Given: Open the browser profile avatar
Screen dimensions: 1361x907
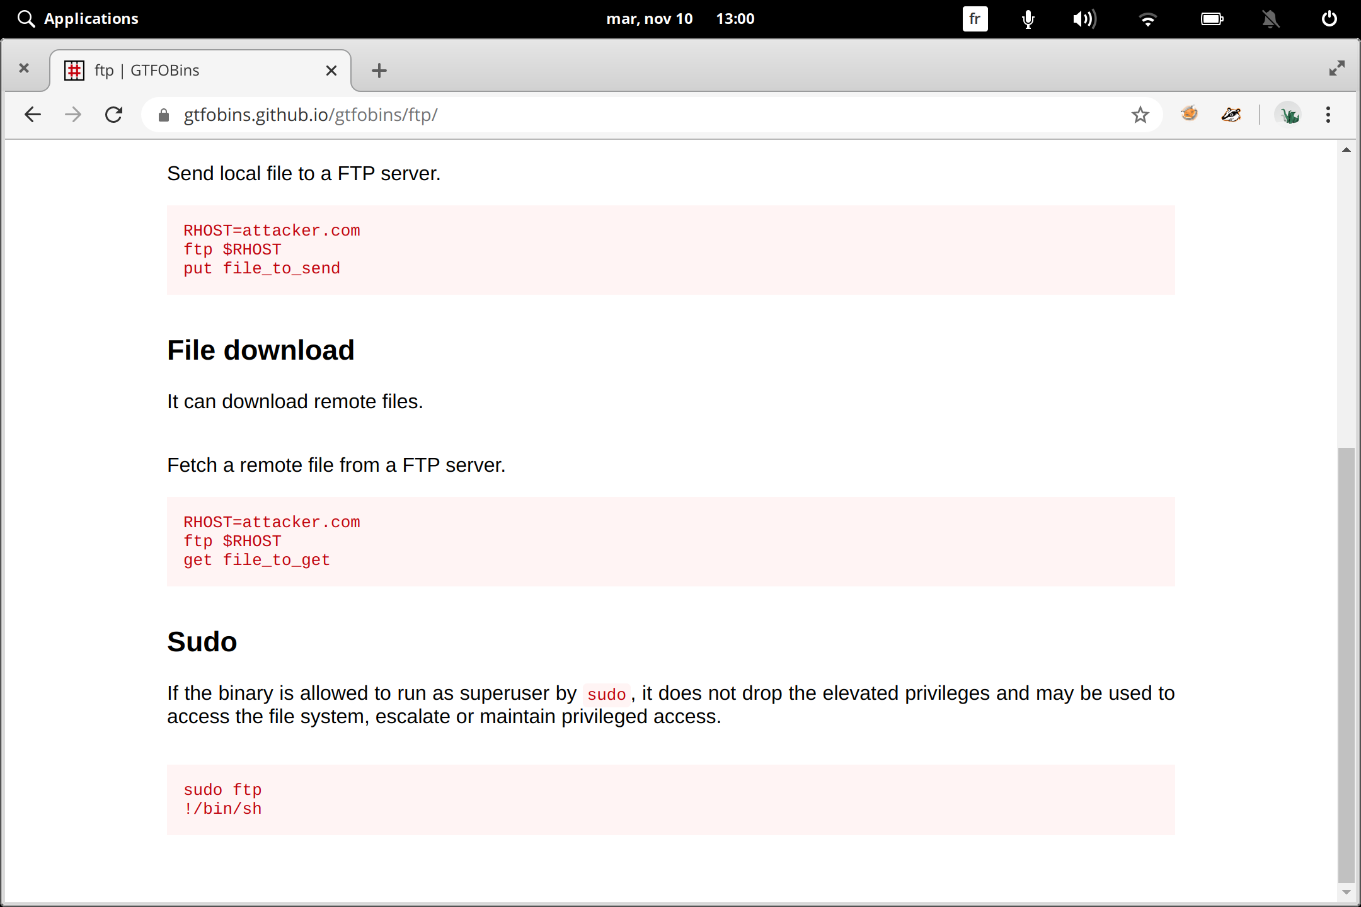Looking at the screenshot, I should coord(1289,115).
